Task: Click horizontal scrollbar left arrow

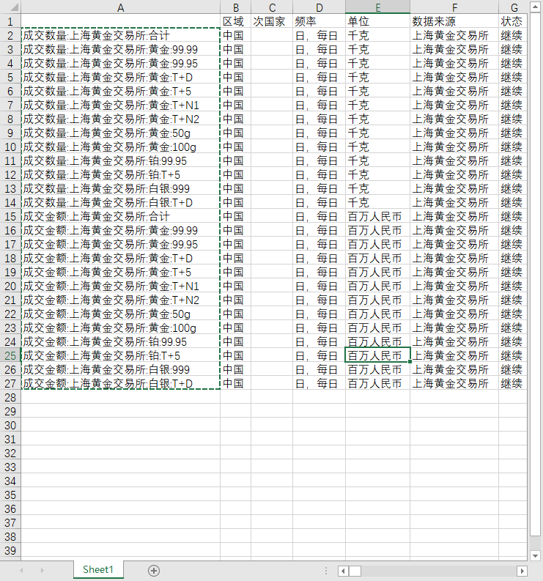Action: point(343,571)
